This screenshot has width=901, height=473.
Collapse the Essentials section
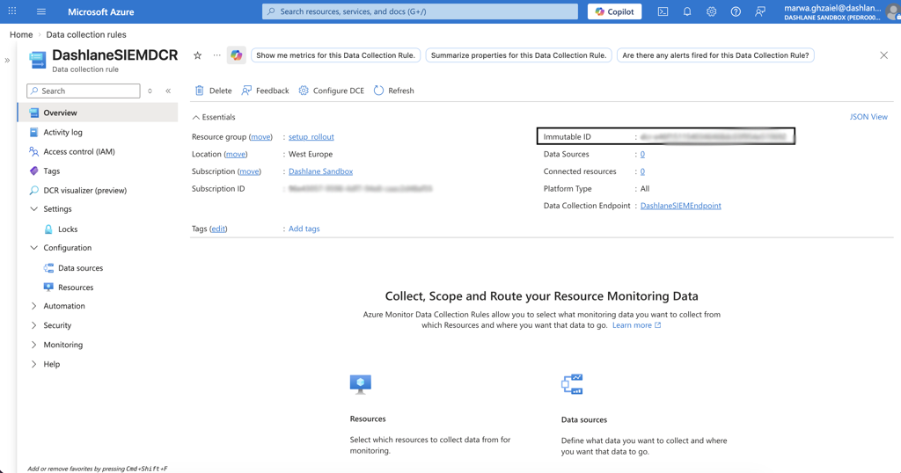(x=214, y=117)
